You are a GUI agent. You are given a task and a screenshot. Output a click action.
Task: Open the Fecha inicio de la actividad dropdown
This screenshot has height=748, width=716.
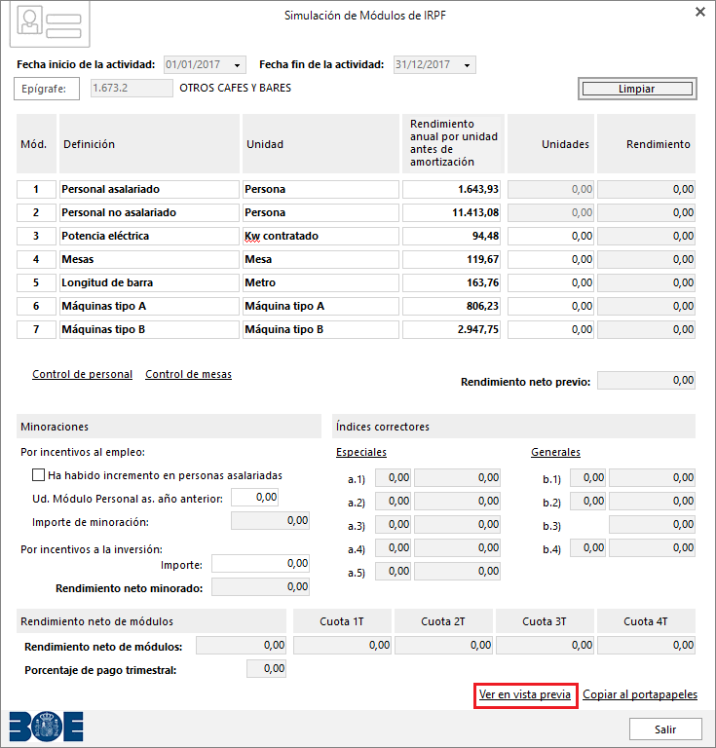tap(240, 65)
